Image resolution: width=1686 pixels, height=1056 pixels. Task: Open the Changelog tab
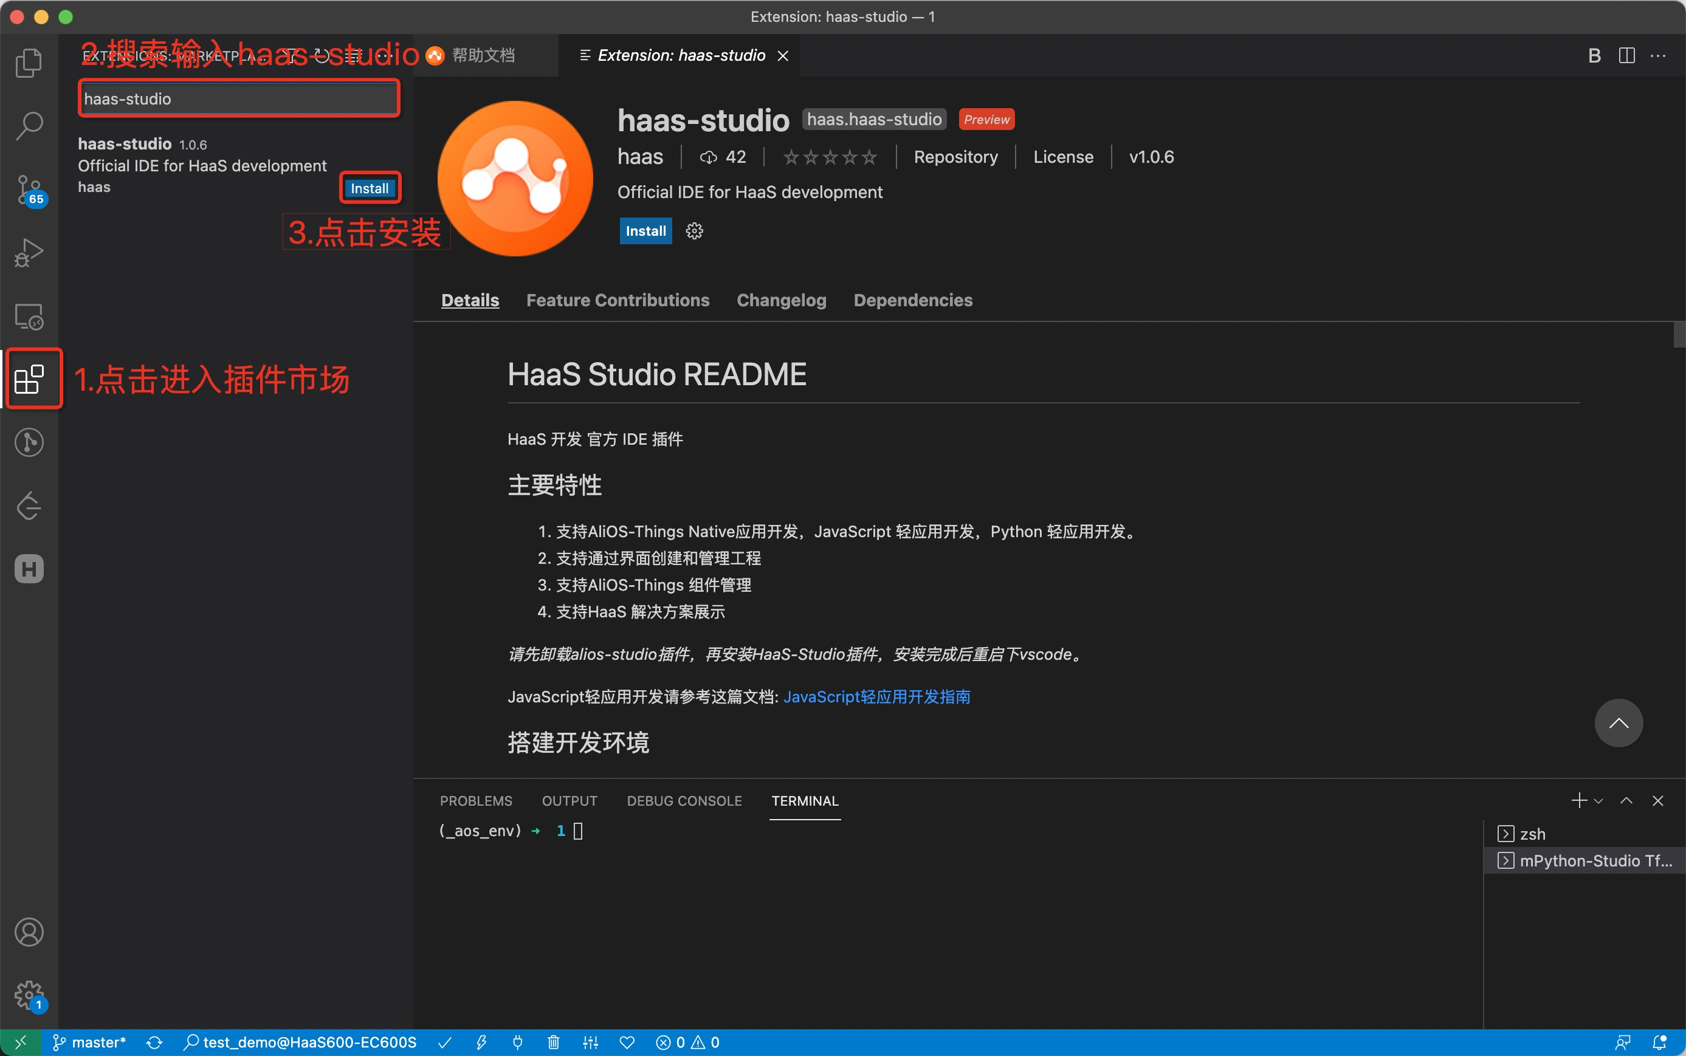tap(781, 300)
